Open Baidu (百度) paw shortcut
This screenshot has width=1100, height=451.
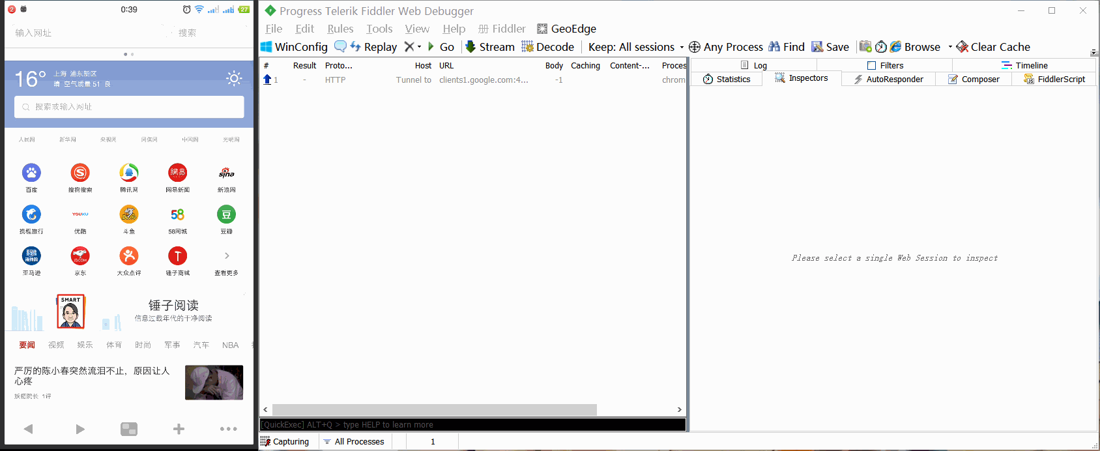pyautogui.click(x=31, y=173)
